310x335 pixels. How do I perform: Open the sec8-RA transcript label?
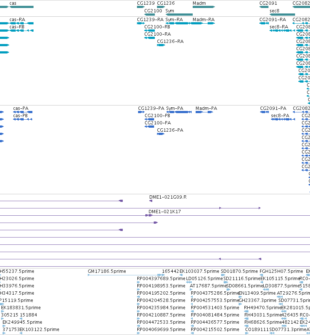coord(279,27)
